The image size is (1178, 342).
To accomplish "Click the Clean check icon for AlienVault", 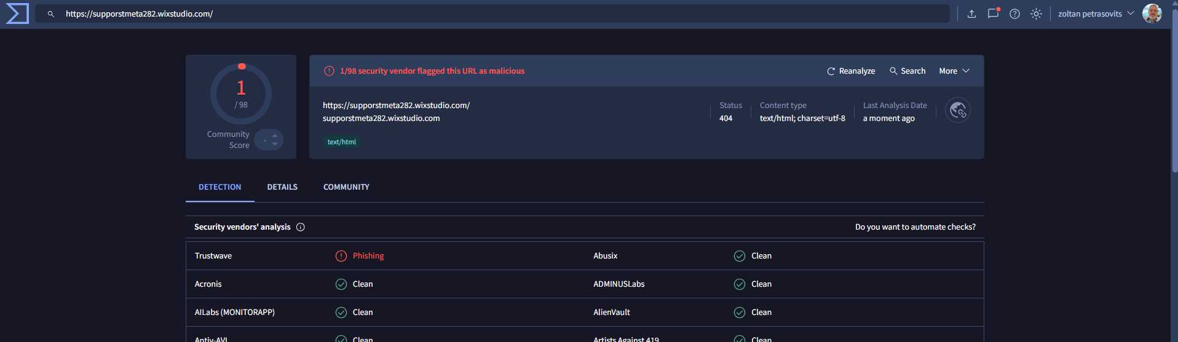I will [740, 313].
